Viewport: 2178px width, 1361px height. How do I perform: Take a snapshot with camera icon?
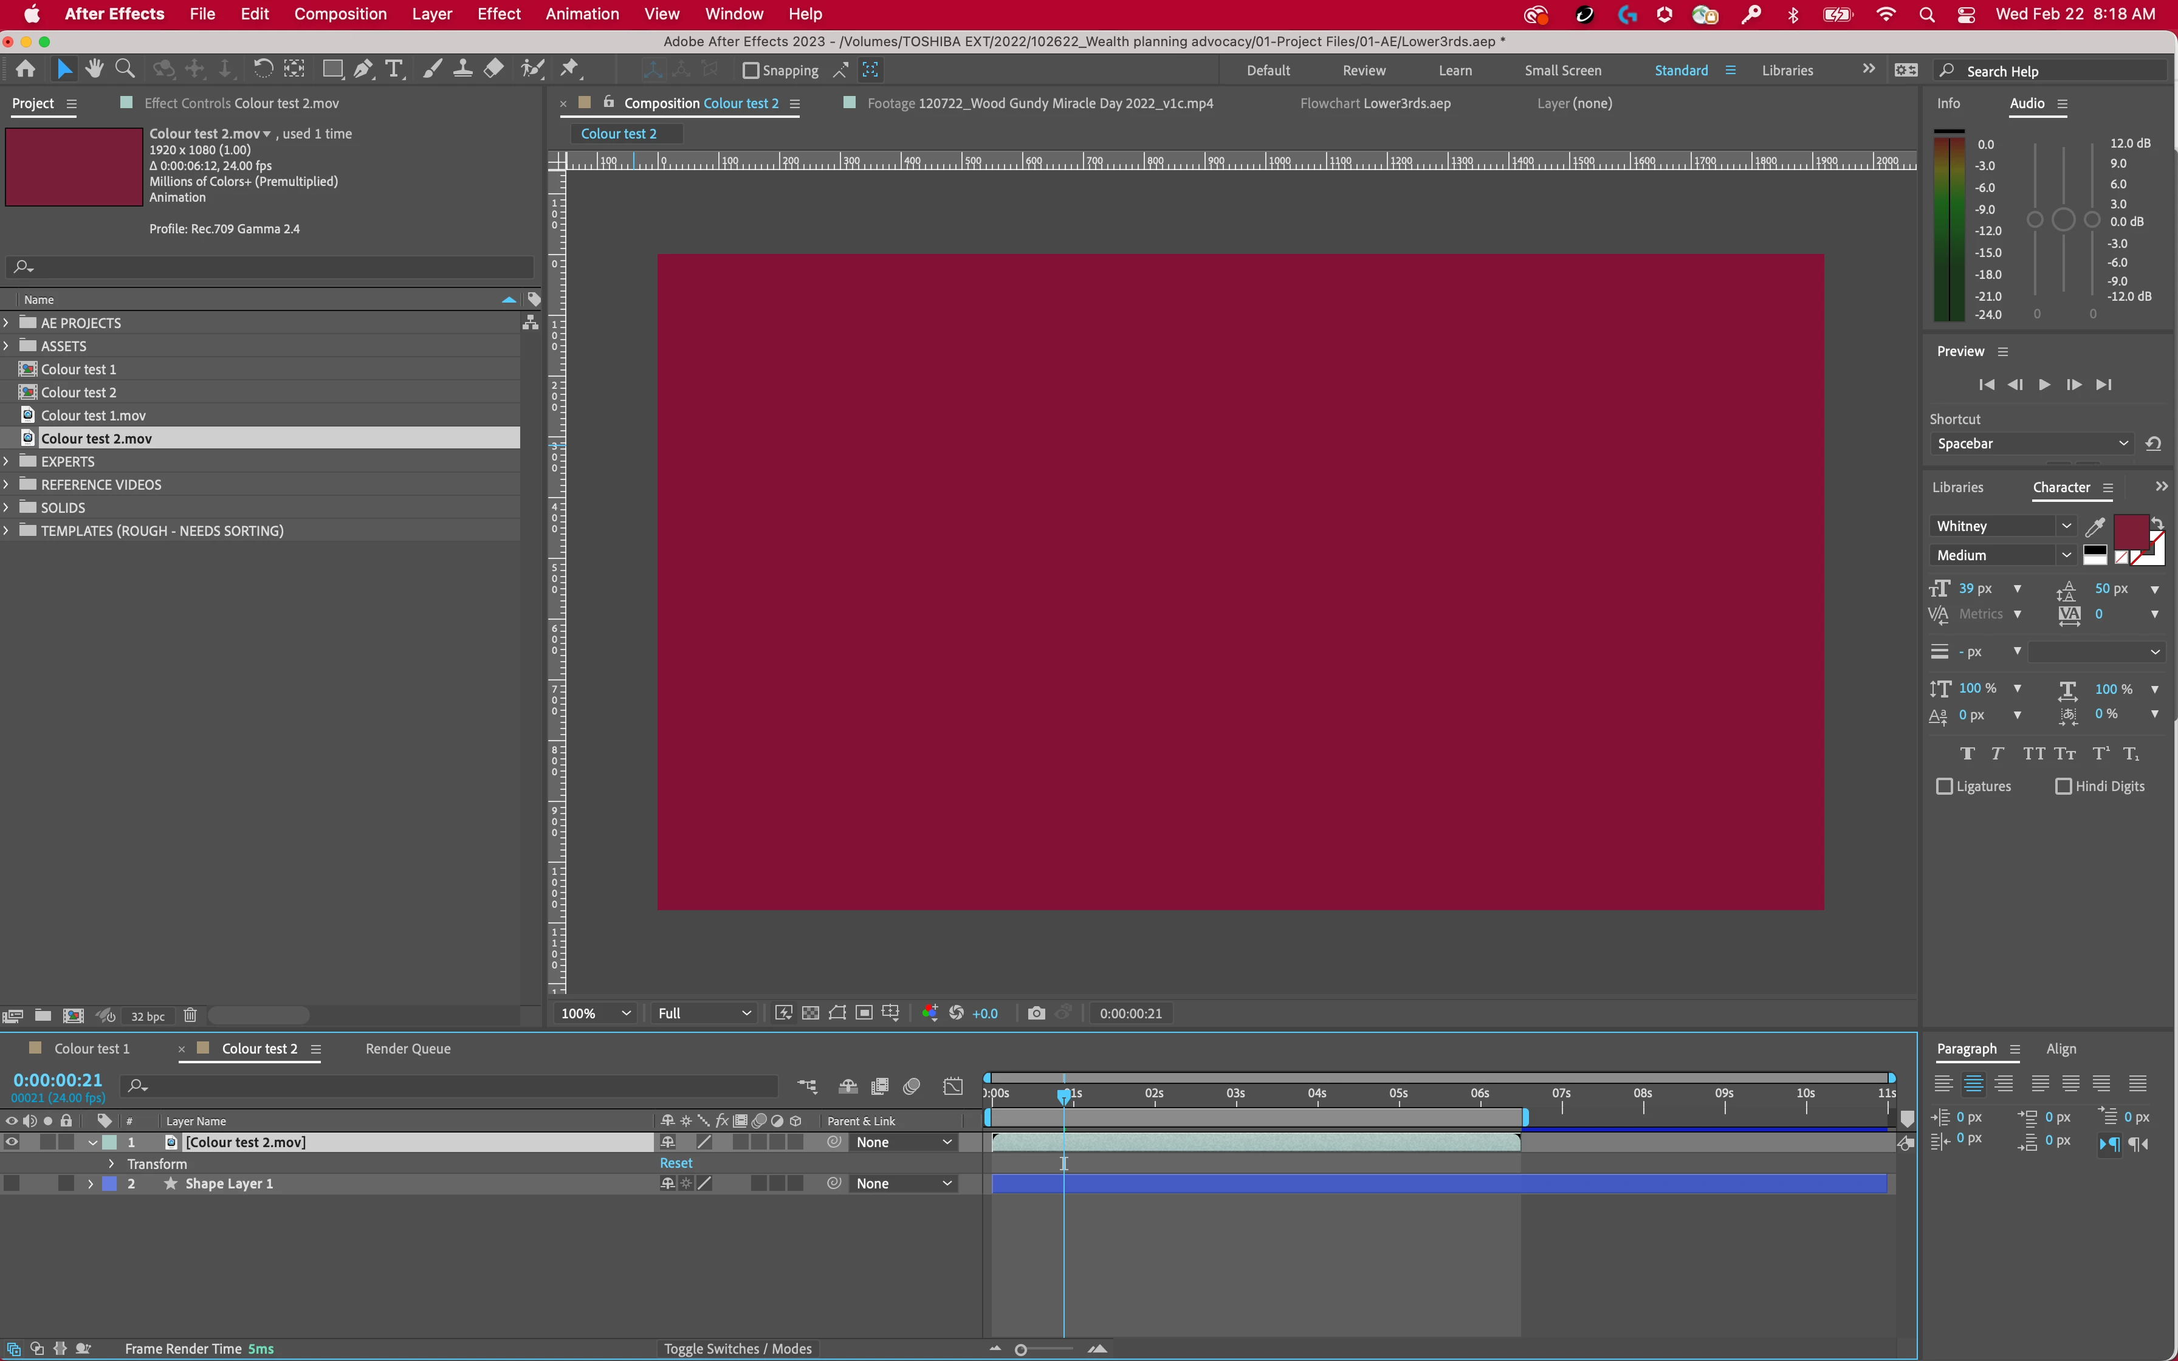[1036, 1013]
